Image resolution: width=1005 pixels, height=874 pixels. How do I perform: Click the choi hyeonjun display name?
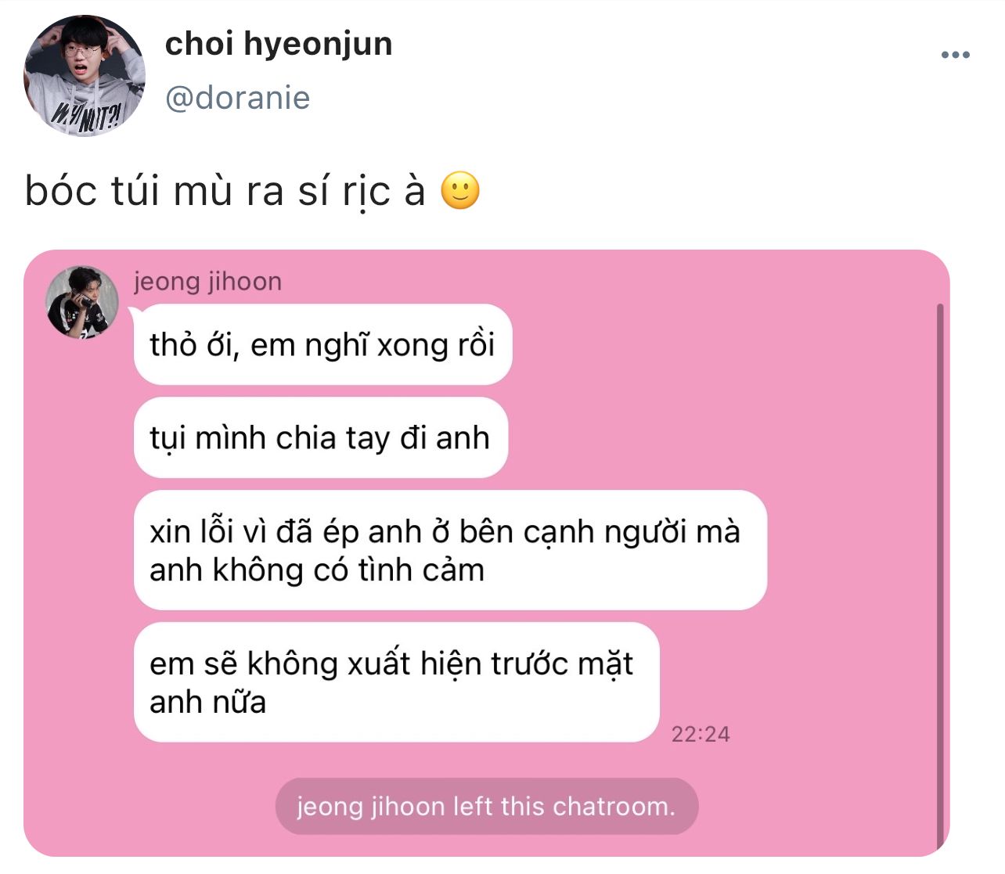pyautogui.click(x=279, y=43)
